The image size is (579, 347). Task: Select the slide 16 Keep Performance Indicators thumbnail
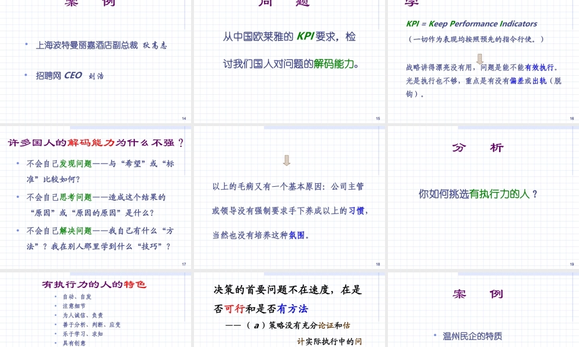pos(483,61)
